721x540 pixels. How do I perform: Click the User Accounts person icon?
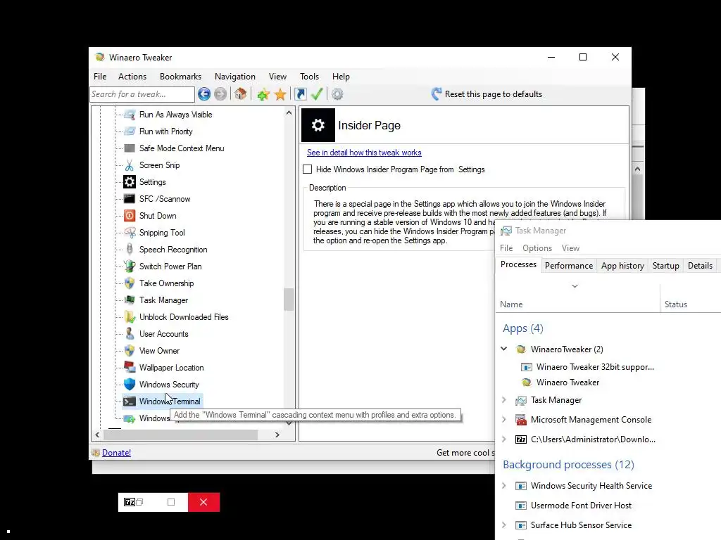click(x=130, y=334)
